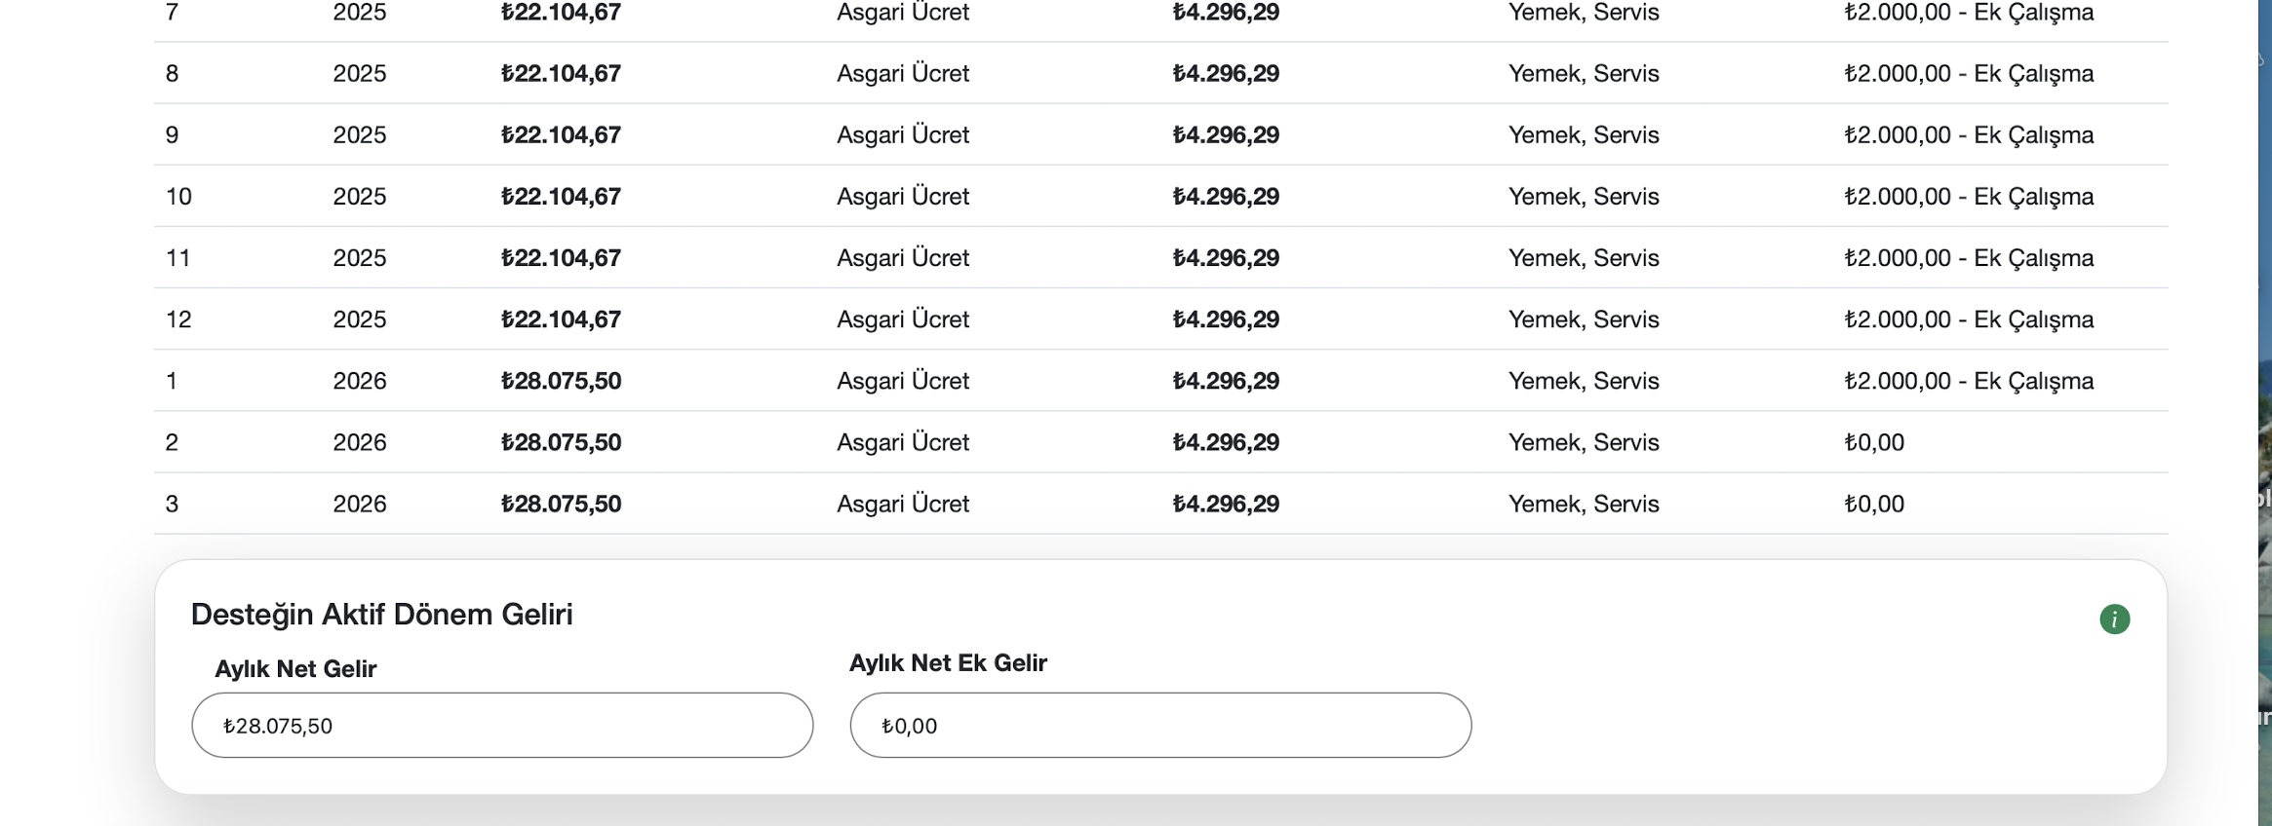
Task: Click the ₺0,00 value for month 2 2026
Action: point(1873,441)
